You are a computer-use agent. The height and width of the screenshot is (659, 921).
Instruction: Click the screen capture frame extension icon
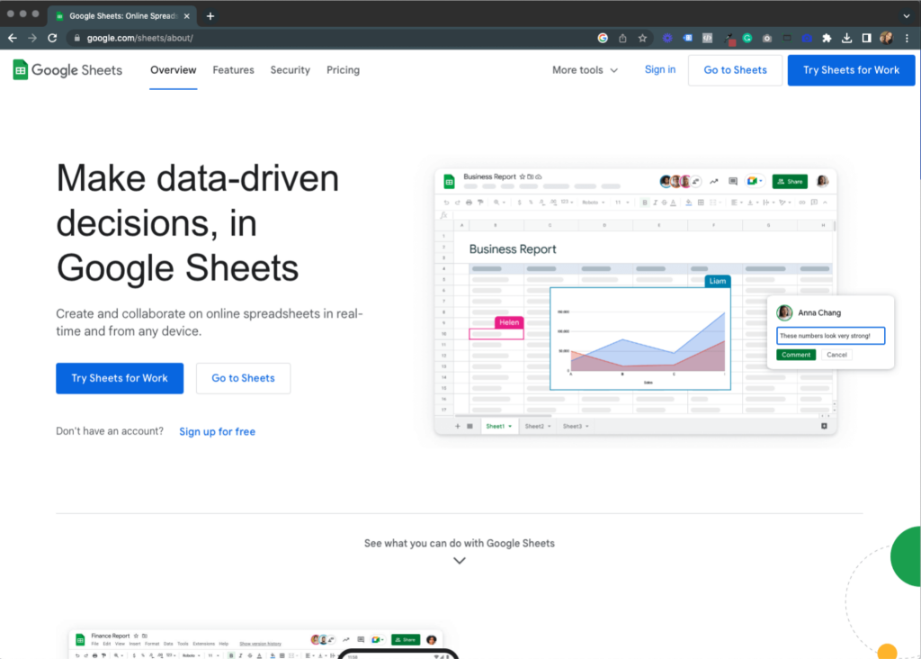click(787, 38)
